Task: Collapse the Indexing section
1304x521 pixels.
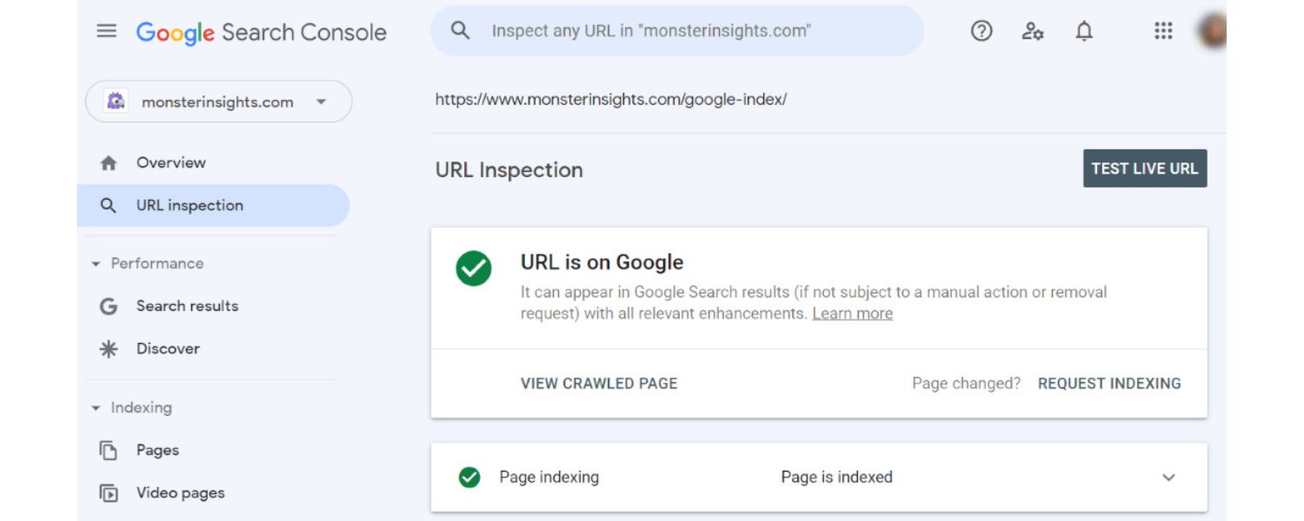Action: [x=96, y=406]
